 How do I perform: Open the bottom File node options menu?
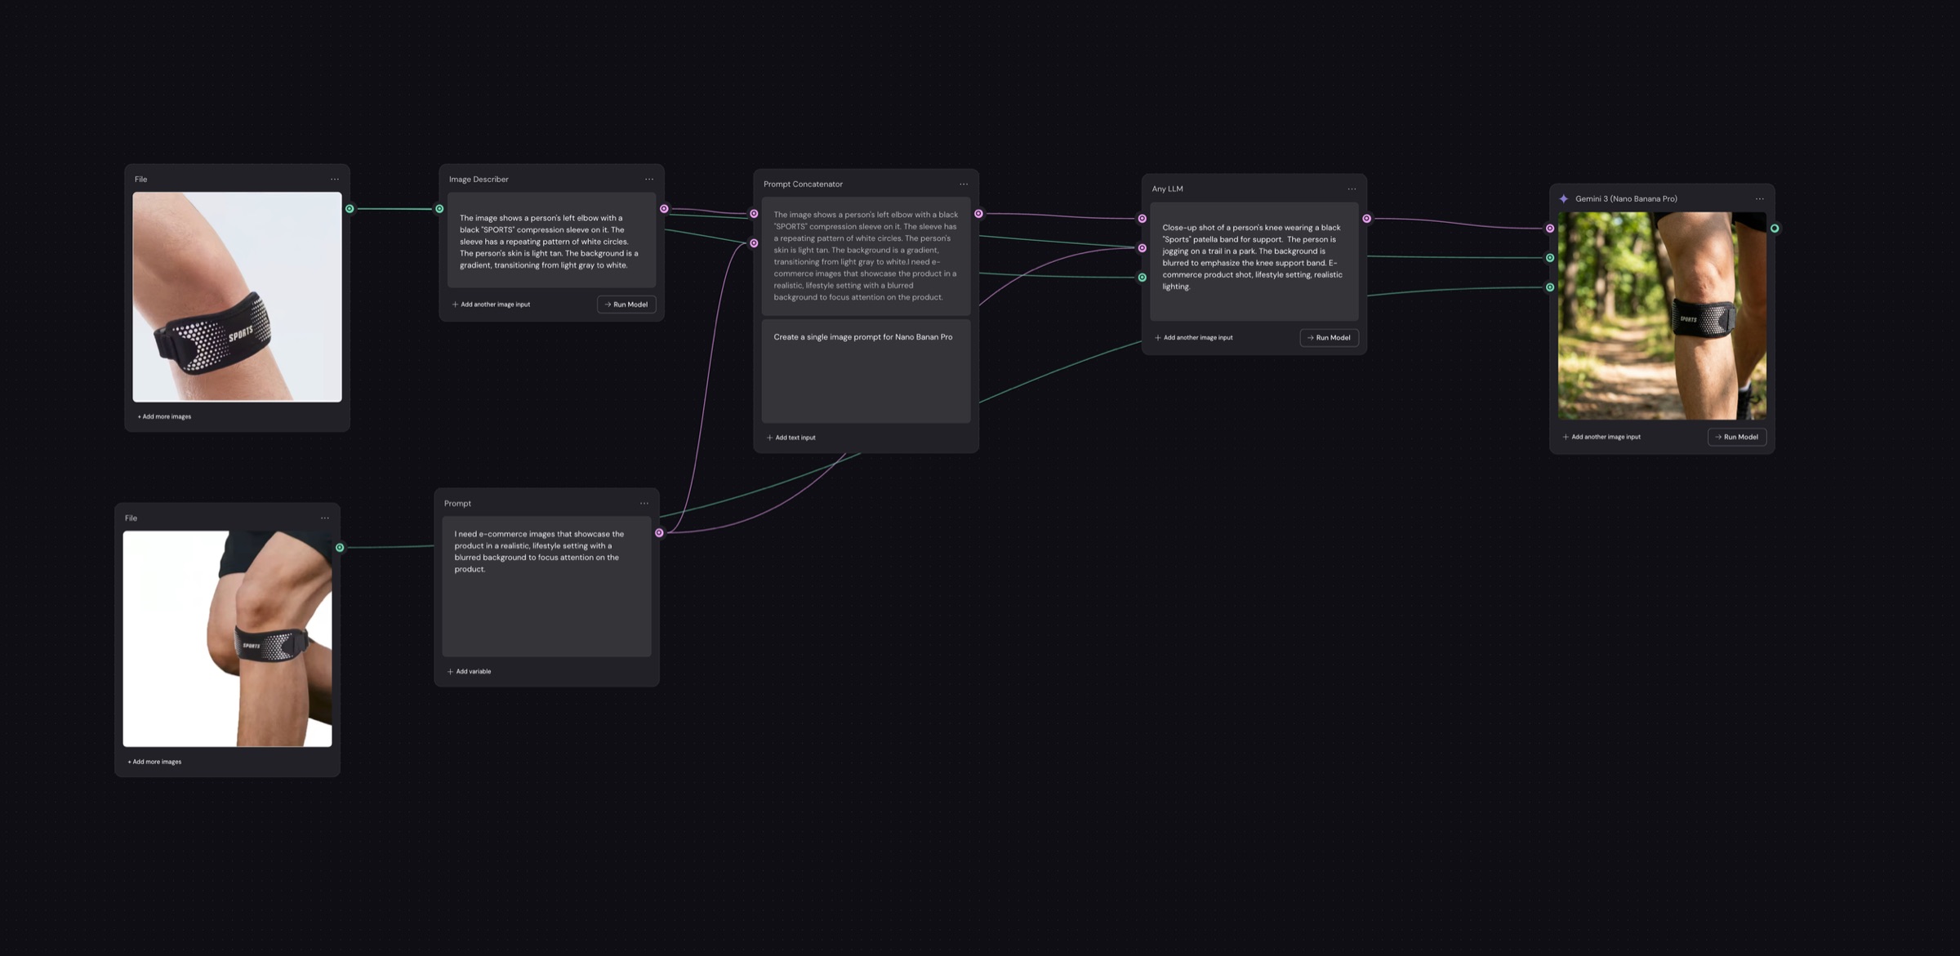point(325,518)
